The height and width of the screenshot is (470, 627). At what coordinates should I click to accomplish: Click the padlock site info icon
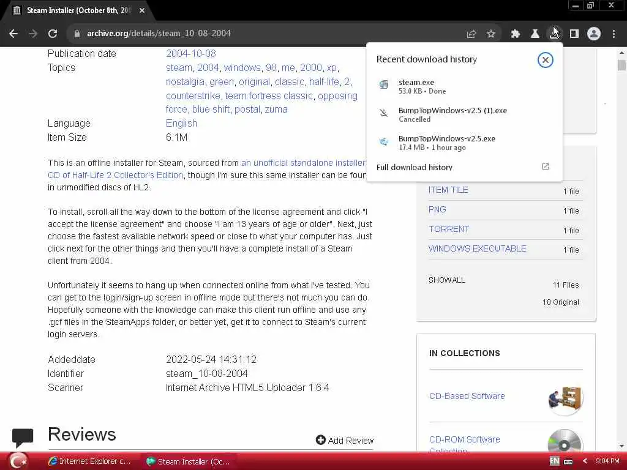pyautogui.click(x=77, y=34)
